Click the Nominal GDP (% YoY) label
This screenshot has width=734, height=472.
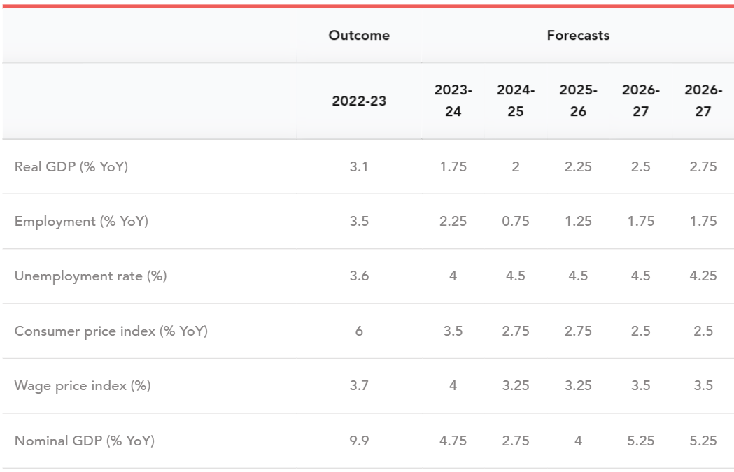pyautogui.click(x=85, y=441)
